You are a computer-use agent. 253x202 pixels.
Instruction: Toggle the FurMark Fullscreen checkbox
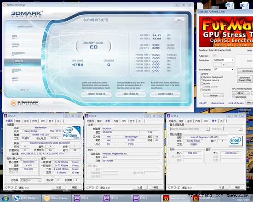215,56
